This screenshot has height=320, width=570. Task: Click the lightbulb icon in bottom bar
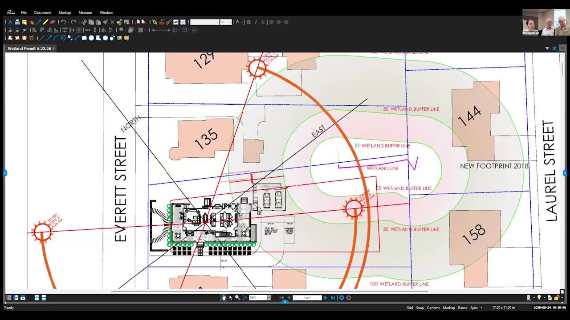[x=539, y=298]
